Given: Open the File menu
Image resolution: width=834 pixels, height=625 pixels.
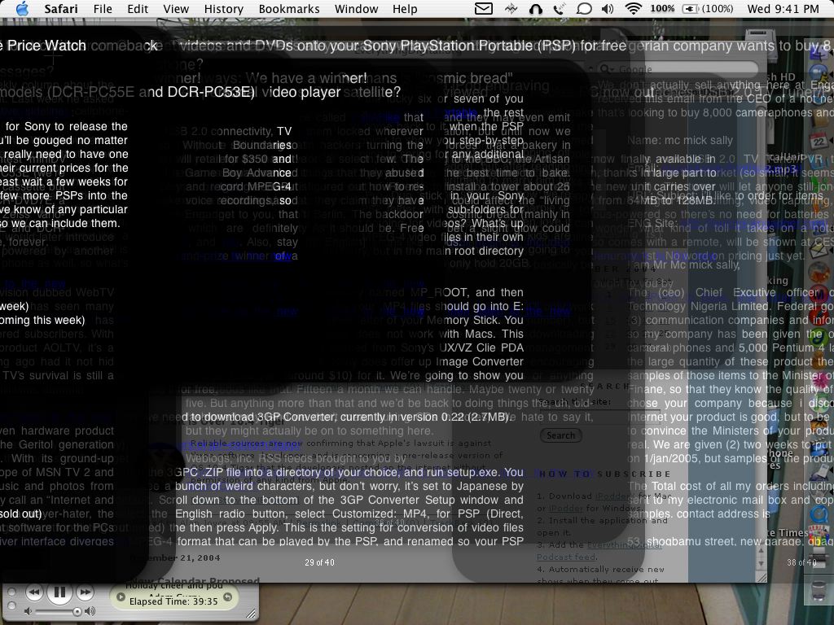Looking at the screenshot, I should (x=103, y=9).
